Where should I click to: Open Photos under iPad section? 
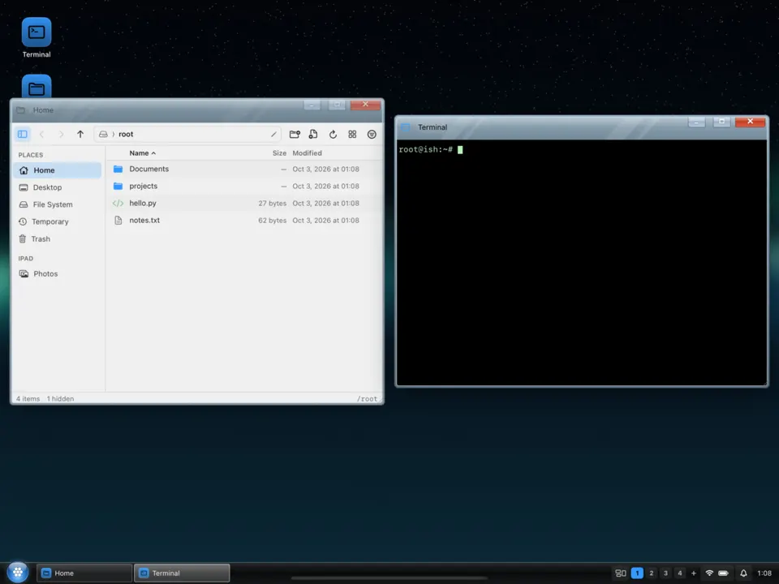click(x=58, y=273)
